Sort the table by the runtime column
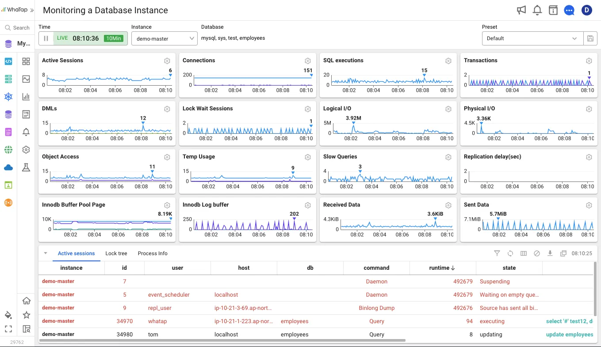601x347 pixels. click(x=443, y=268)
